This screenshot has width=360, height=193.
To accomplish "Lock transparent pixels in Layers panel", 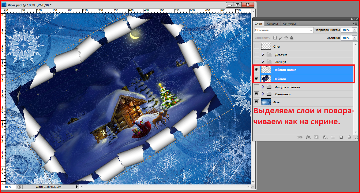I will click(x=275, y=38).
